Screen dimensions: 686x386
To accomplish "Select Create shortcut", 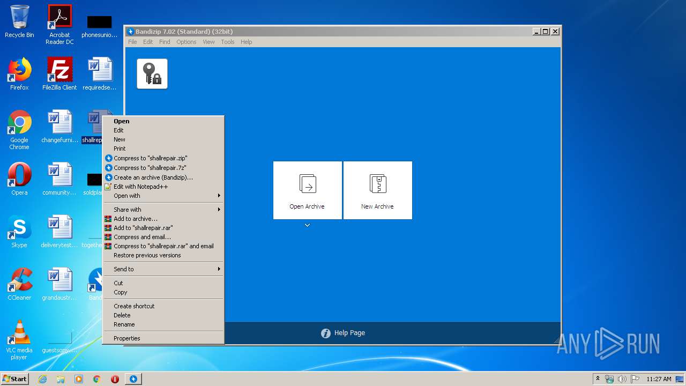I will coord(163,306).
